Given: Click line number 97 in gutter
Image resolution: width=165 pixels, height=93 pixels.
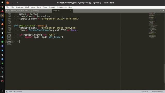Looking at the screenshot, I should coord(10,26).
